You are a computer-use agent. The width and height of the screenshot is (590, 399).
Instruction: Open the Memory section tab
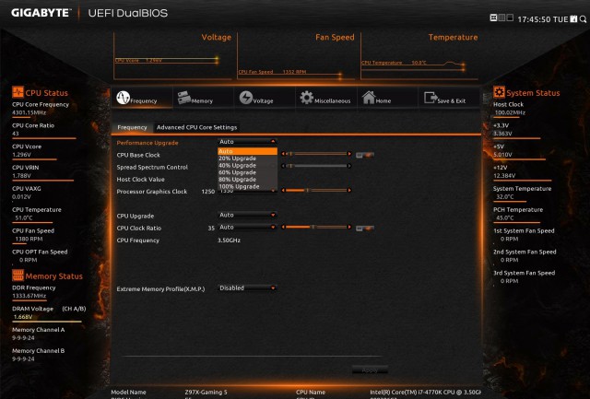click(x=203, y=98)
